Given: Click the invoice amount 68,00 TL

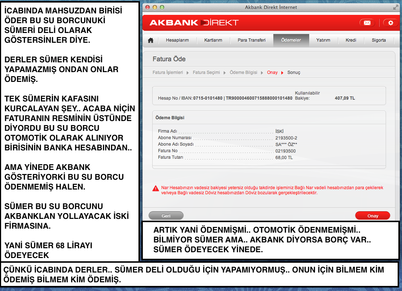Looking at the screenshot, I should (x=284, y=157).
